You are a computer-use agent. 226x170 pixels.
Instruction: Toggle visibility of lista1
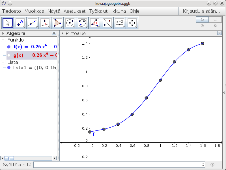tap(9, 68)
